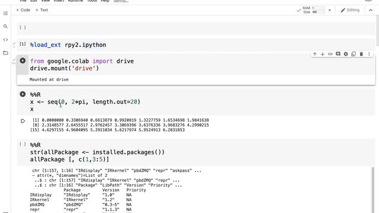Open the Files folder panel
Screen dimensions: 379x213
point(5,53)
